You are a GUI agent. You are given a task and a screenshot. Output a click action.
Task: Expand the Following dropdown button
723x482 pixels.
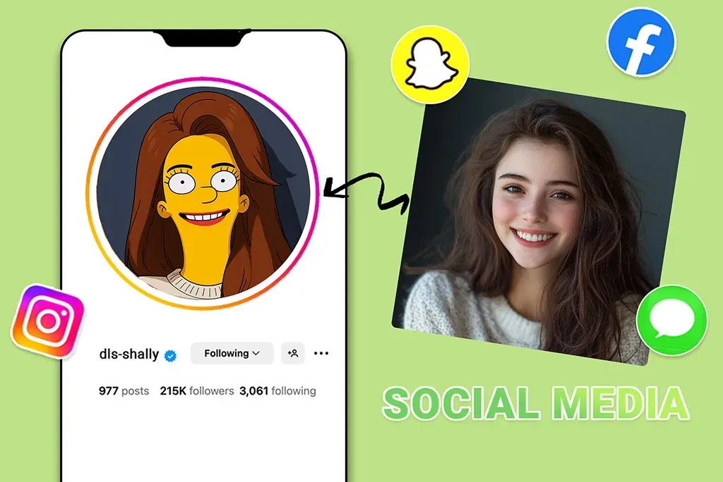(232, 353)
